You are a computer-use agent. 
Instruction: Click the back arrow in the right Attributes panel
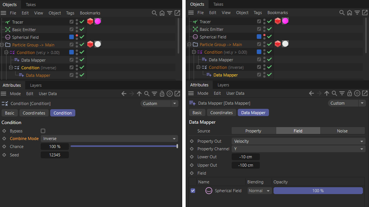point(311,93)
